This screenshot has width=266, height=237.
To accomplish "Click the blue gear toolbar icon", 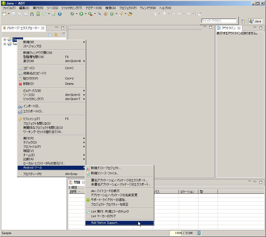I will click(x=60, y=14).
